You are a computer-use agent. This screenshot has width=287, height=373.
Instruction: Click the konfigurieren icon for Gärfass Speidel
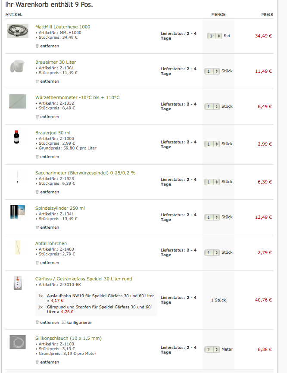[x=63, y=322]
